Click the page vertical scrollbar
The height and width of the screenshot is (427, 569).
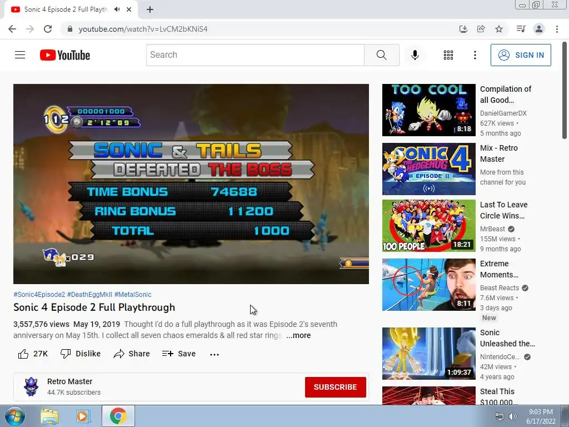565,90
